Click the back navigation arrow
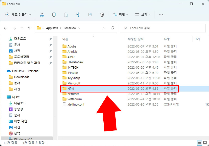 [6, 28]
